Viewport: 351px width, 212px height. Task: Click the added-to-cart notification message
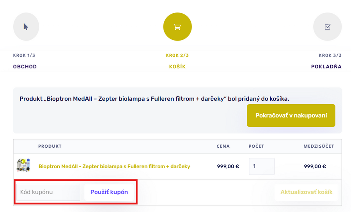coord(154,99)
